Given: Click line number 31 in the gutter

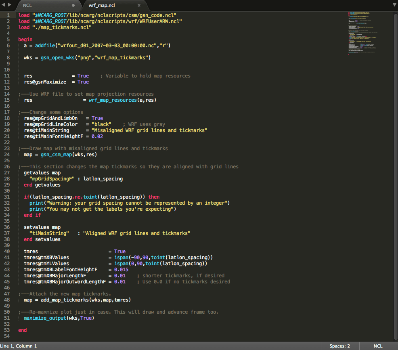Looking at the screenshot, I should tap(7, 197).
